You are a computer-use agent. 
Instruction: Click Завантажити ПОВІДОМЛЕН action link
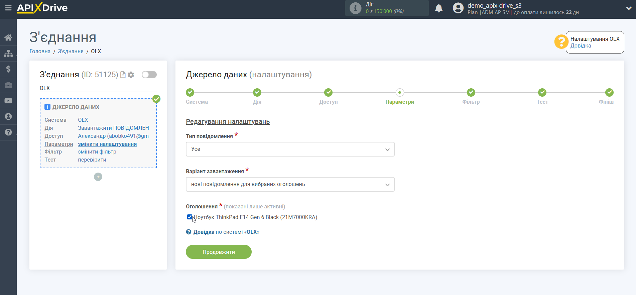pos(114,128)
